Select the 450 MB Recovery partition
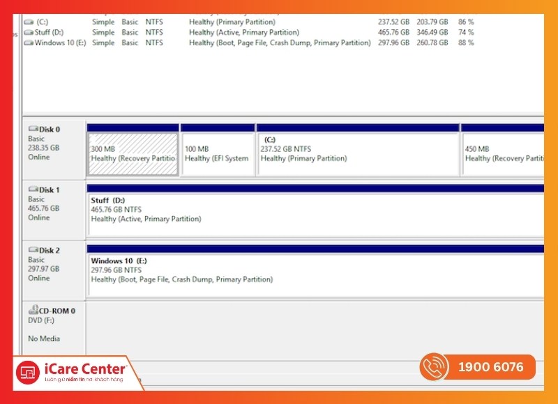The width and height of the screenshot is (558, 404). (502, 154)
